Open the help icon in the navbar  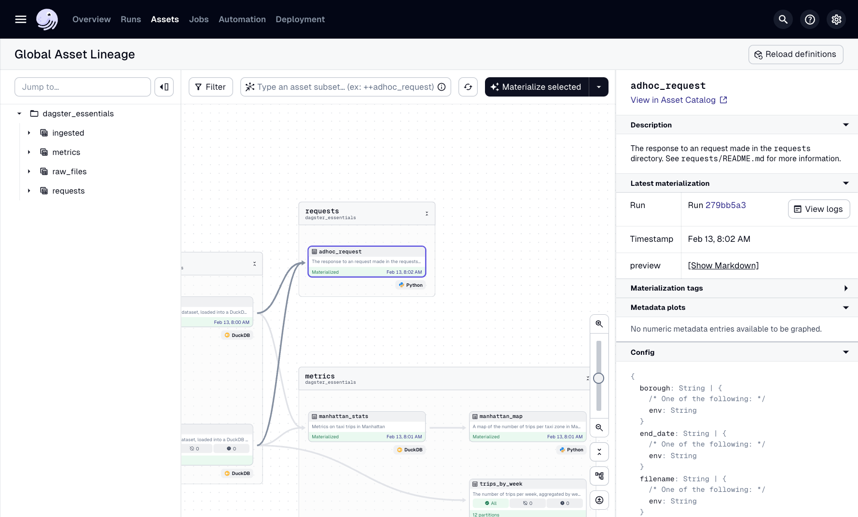810,19
